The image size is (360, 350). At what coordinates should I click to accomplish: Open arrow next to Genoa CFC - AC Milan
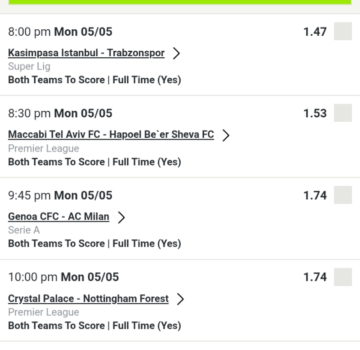click(x=121, y=217)
